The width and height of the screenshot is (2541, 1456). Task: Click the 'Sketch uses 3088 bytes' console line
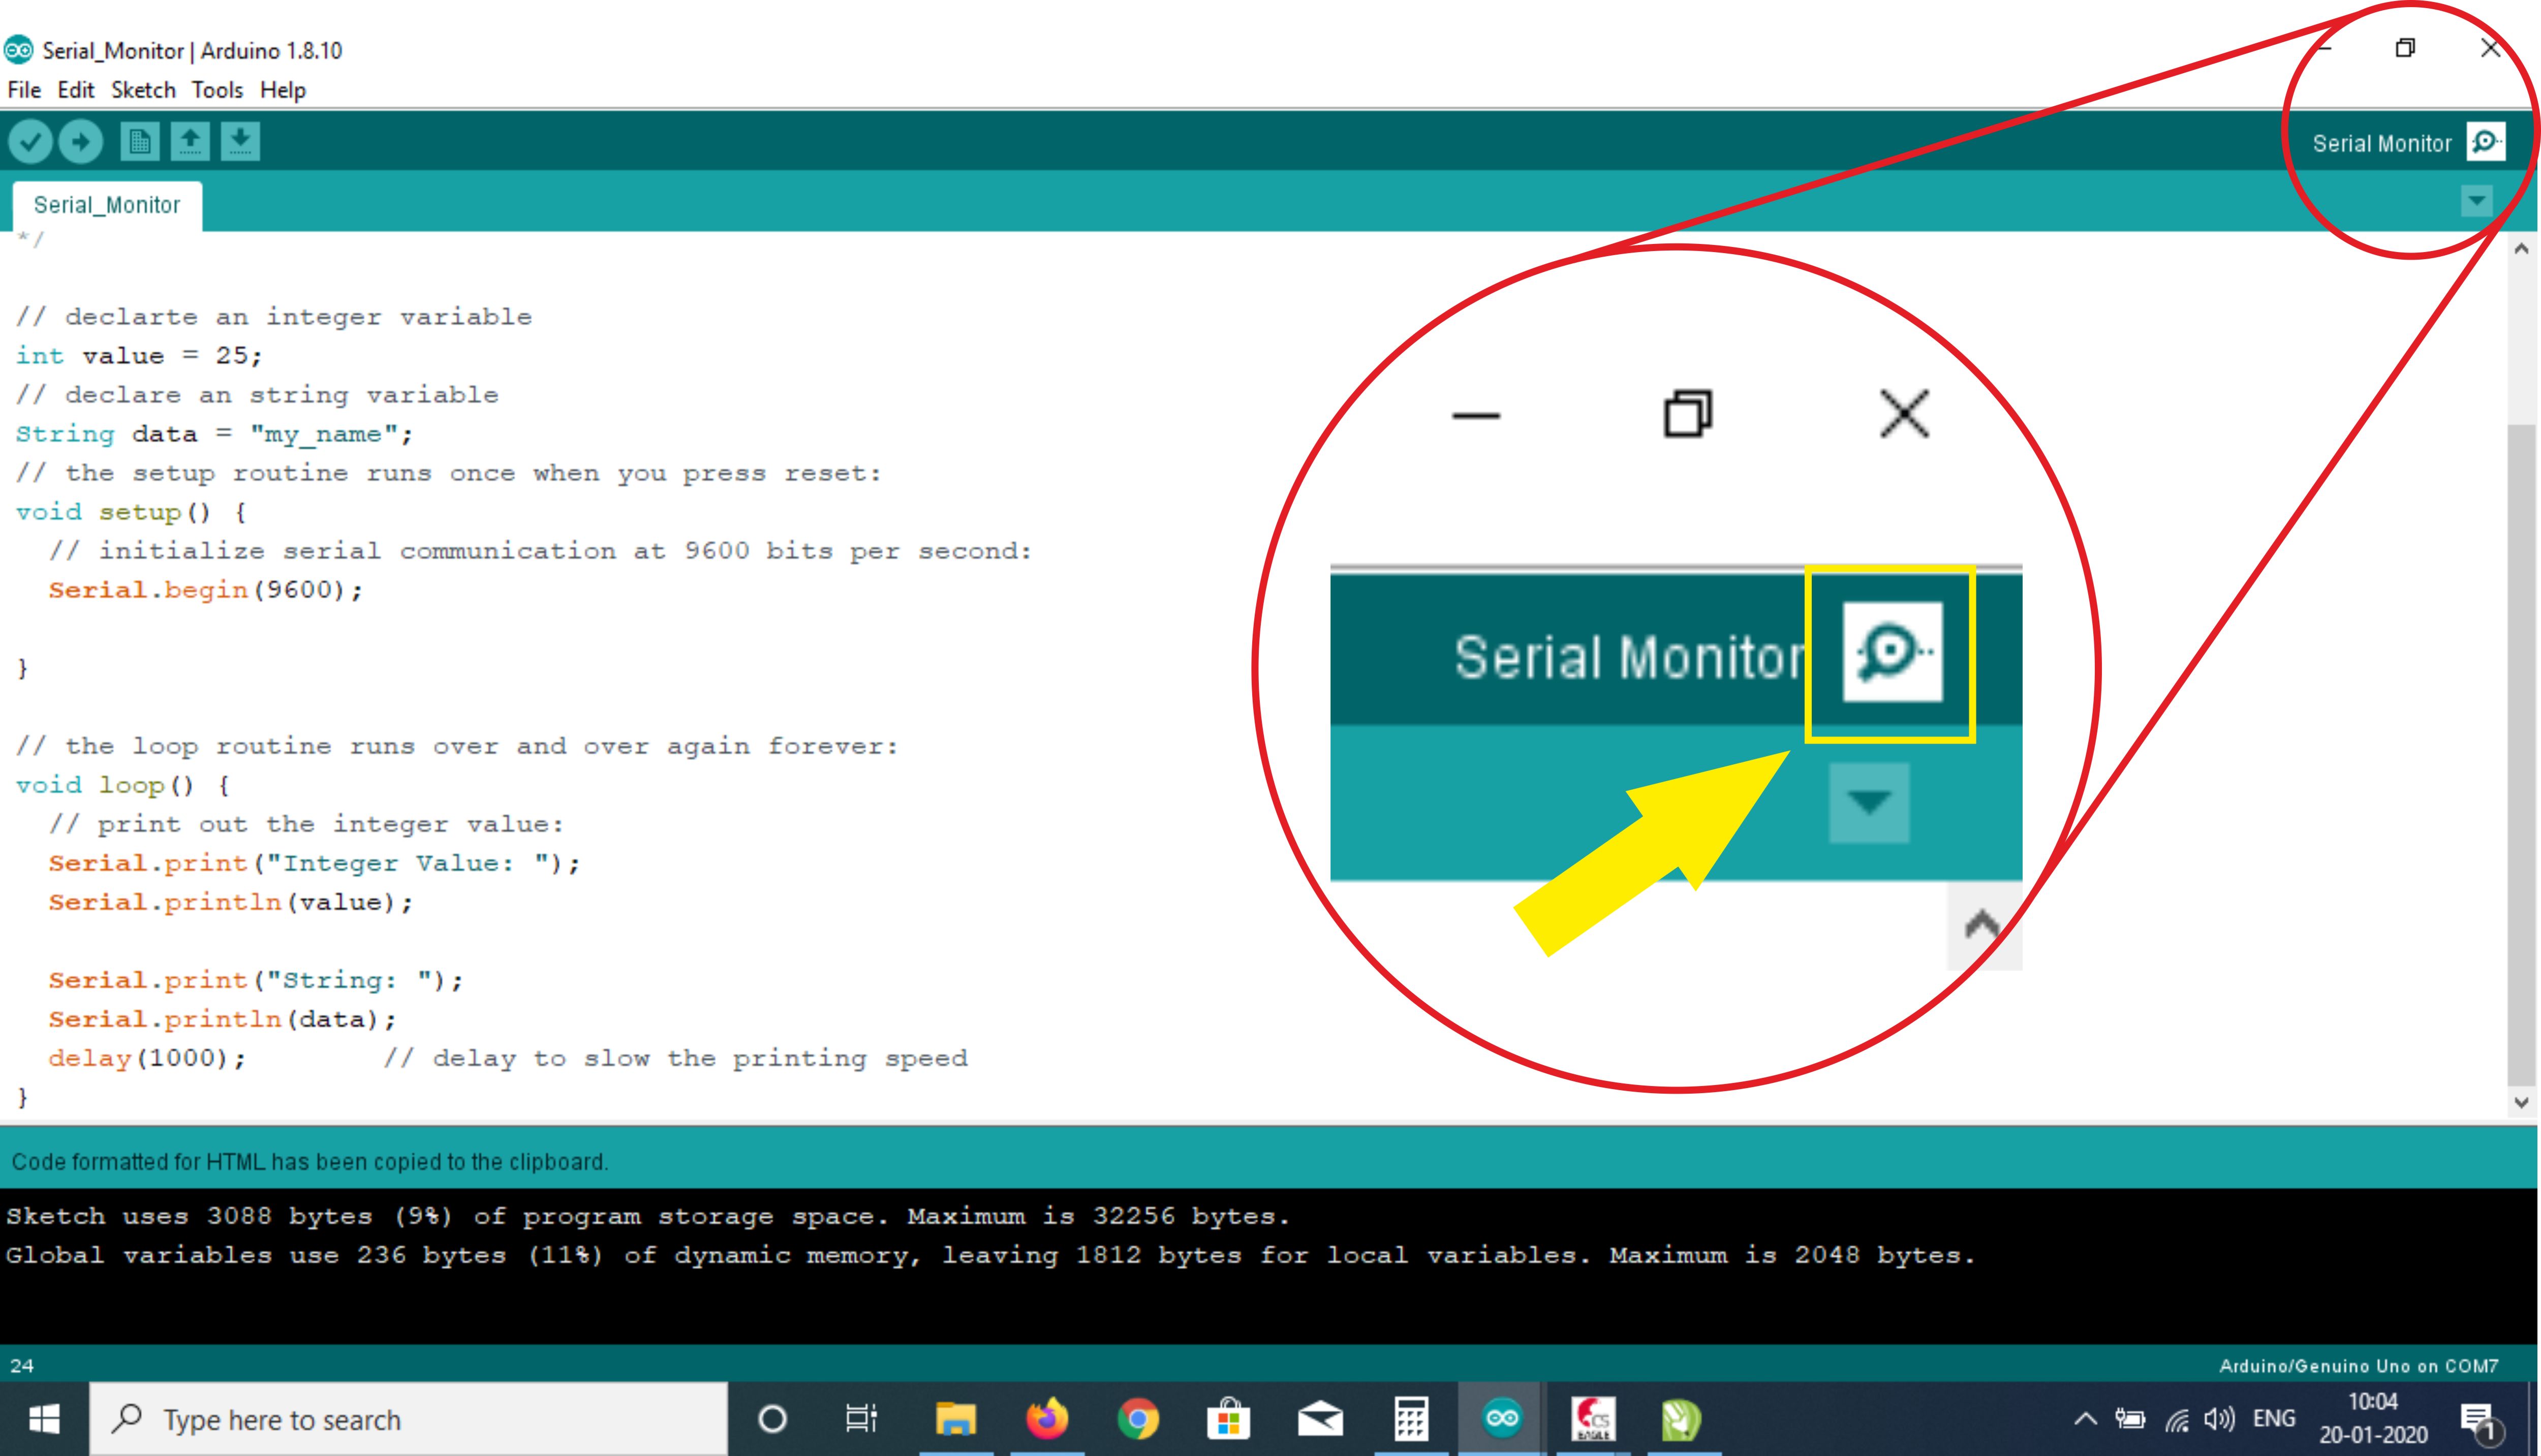648,1216
